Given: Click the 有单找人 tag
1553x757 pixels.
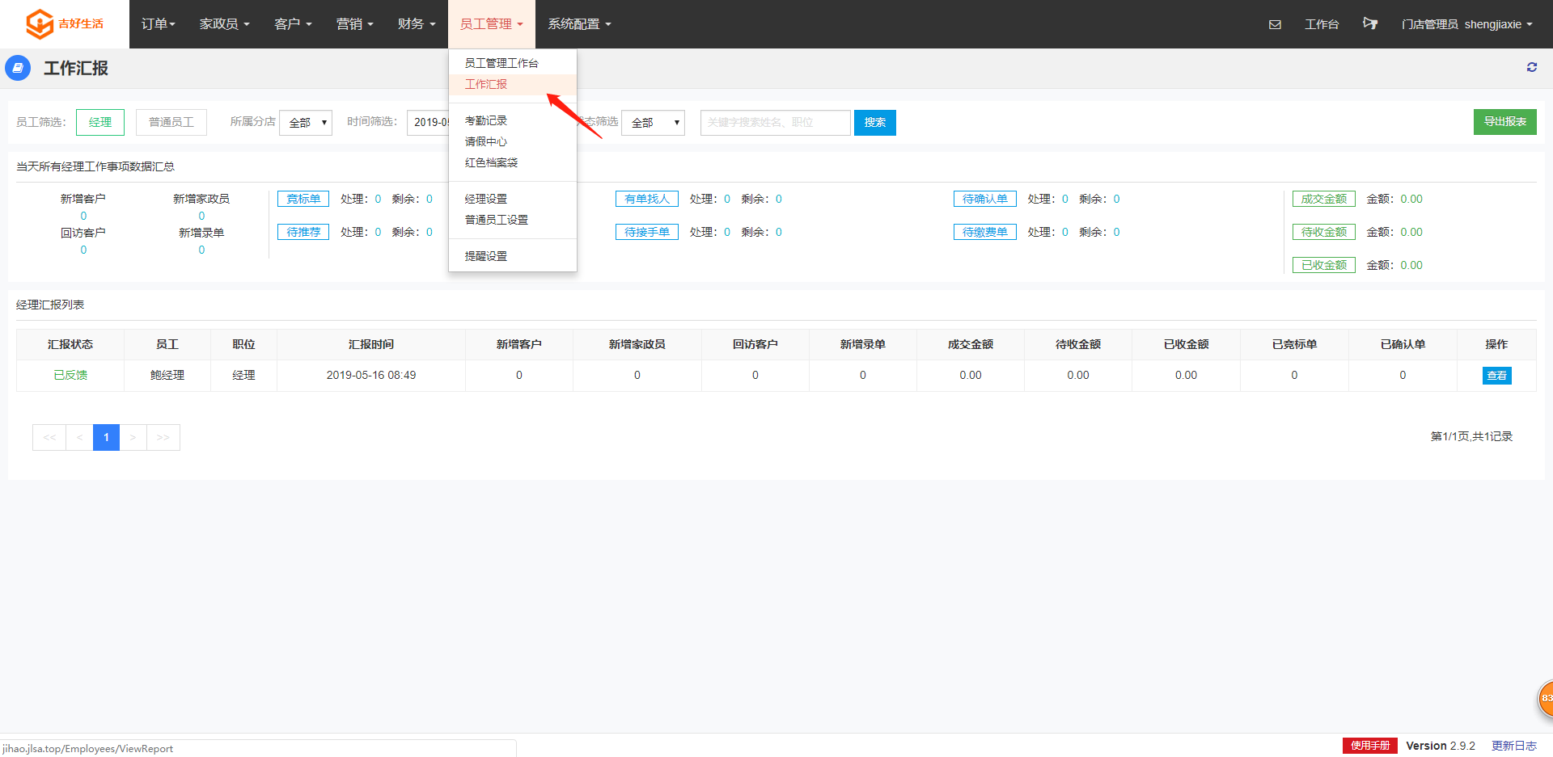Looking at the screenshot, I should tap(647, 199).
